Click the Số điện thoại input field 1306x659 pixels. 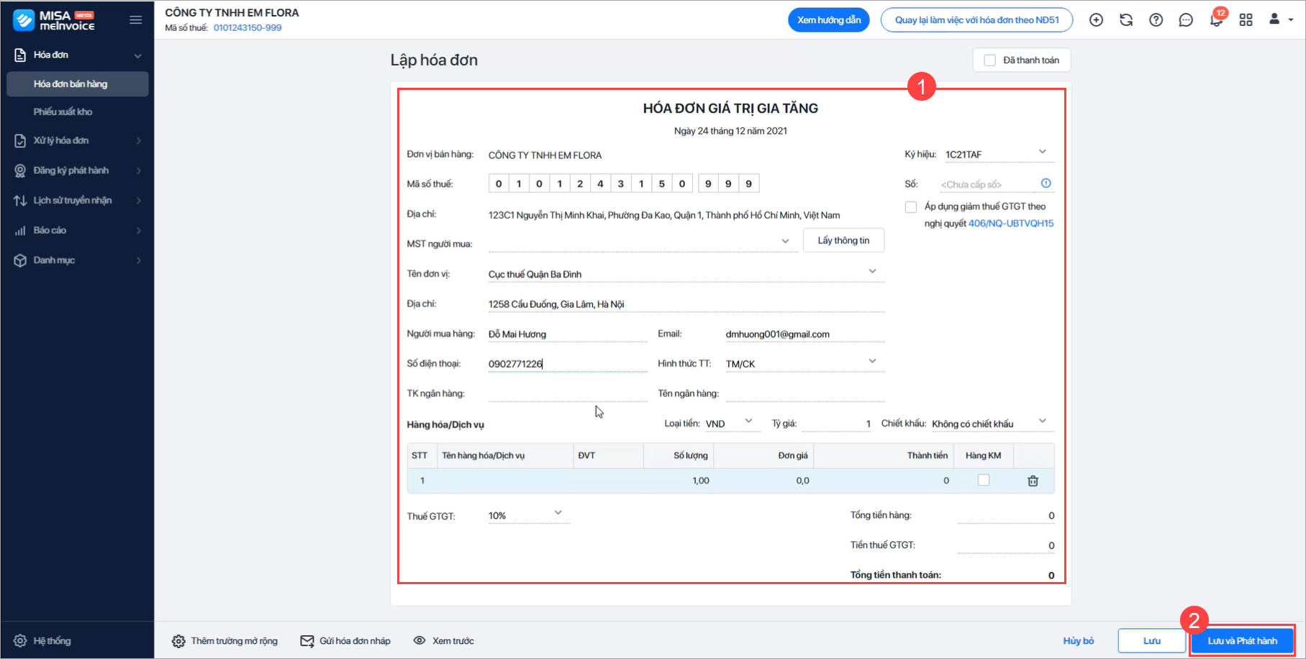(x=568, y=364)
